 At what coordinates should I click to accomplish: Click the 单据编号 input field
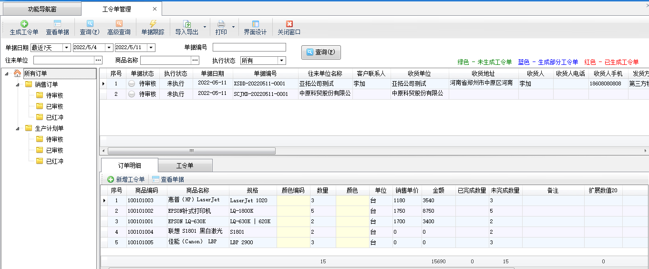click(x=249, y=47)
